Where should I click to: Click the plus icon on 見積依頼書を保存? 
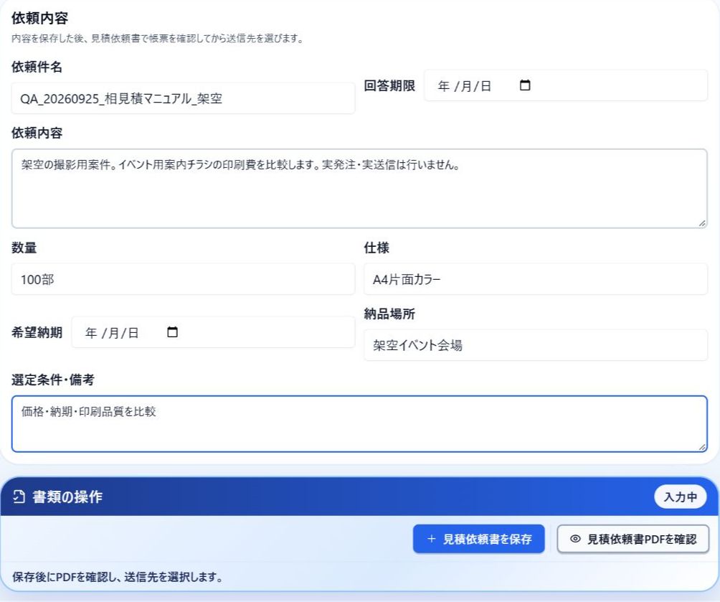pos(431,539)
